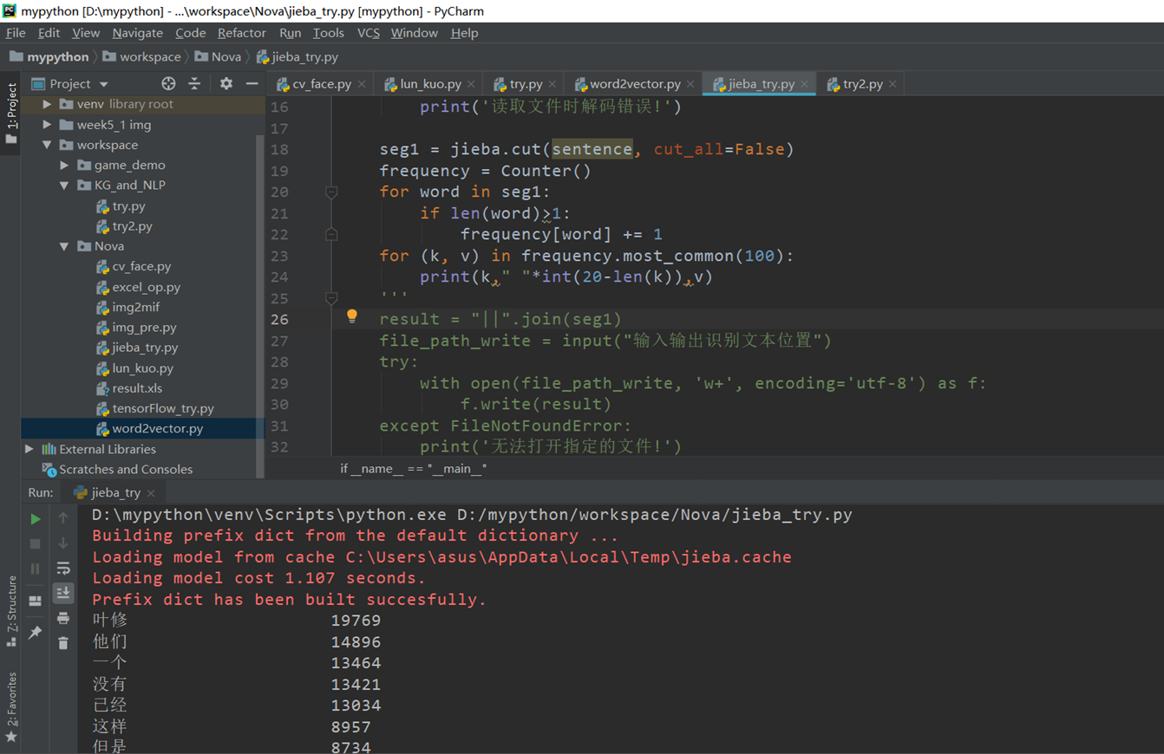1164x754 pixels.
Task: Close the jieba_try.py editor tab
Action: tap(804, 84)
